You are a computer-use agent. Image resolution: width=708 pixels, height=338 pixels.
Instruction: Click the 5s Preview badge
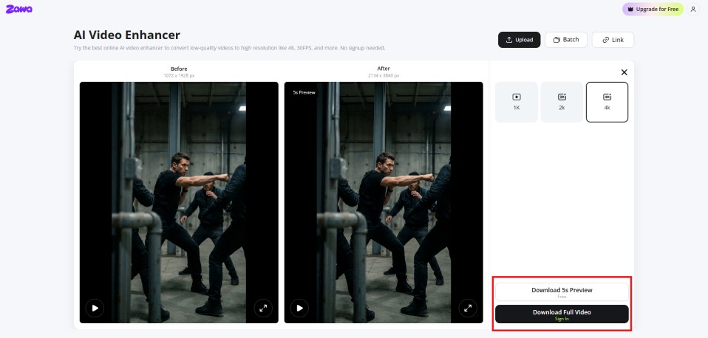pyautogui.click(x=304, y=92)
